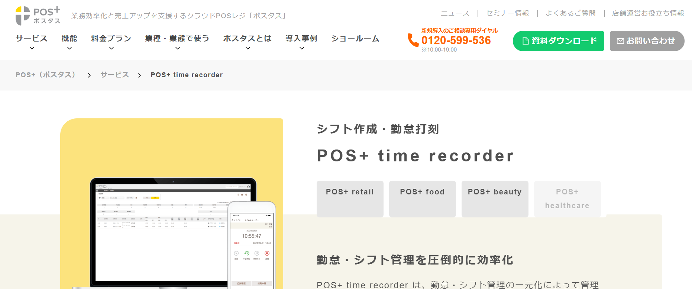Click the 勤怠・シフト管理を圧倒的に効率化 heading
The image size is (692, 289).
(415, 260)
